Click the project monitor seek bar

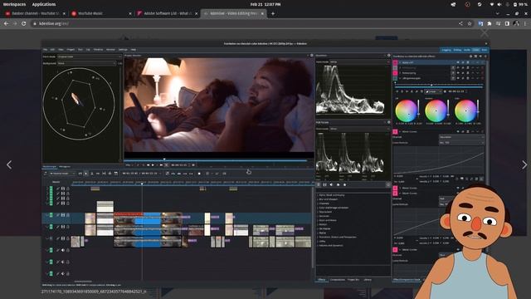tap(218, 160)
